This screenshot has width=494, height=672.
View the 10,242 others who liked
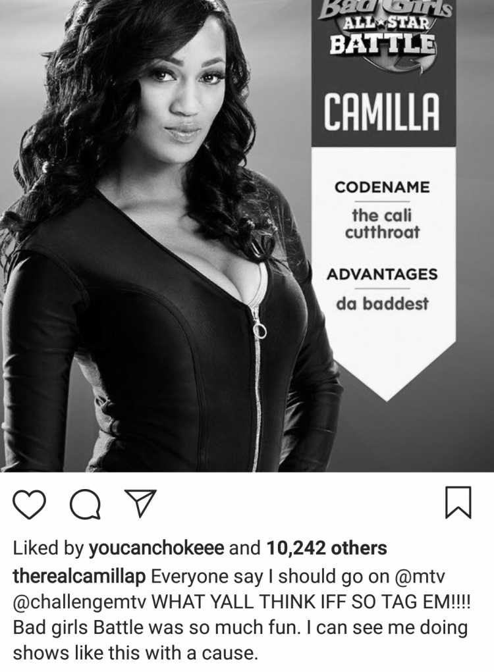tap(327, 548)
